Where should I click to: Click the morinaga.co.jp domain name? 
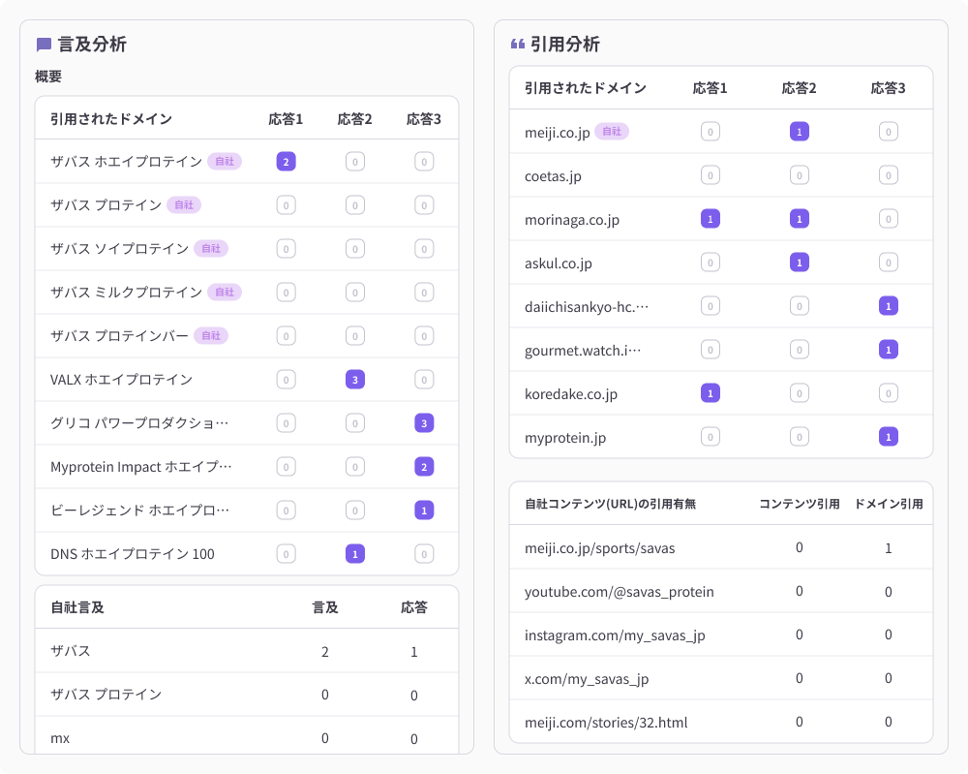point(572,220)
